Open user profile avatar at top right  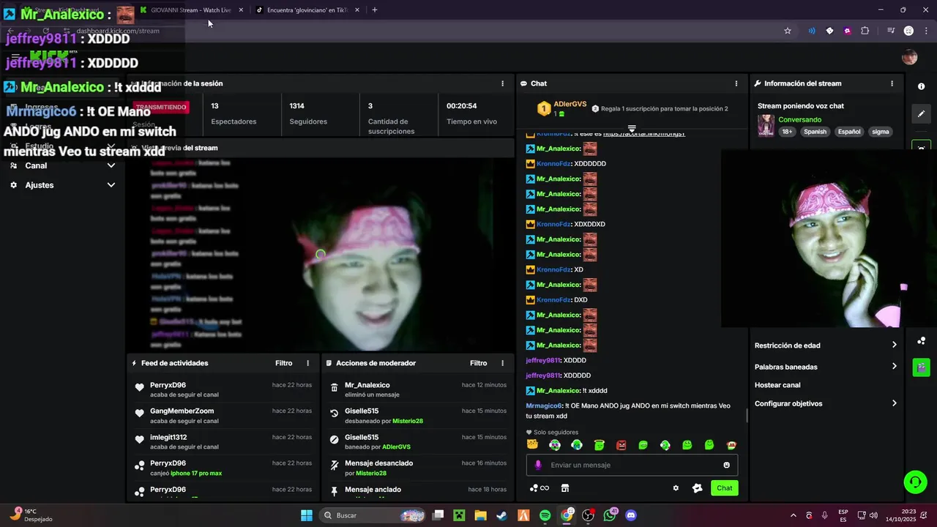coord(909,58)
